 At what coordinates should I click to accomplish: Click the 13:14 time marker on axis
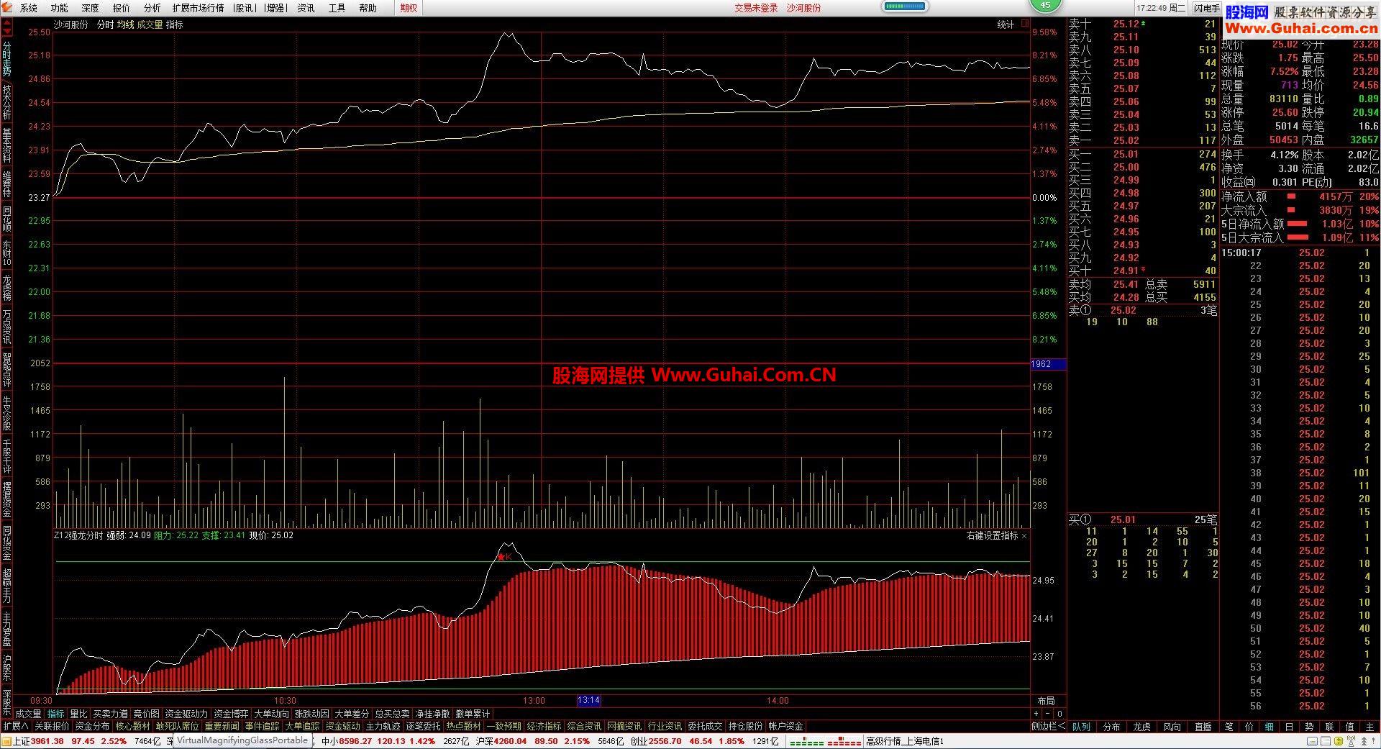coord(588,701)
